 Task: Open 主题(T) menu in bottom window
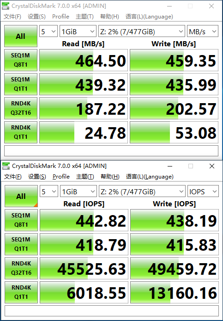pos(85,177)
